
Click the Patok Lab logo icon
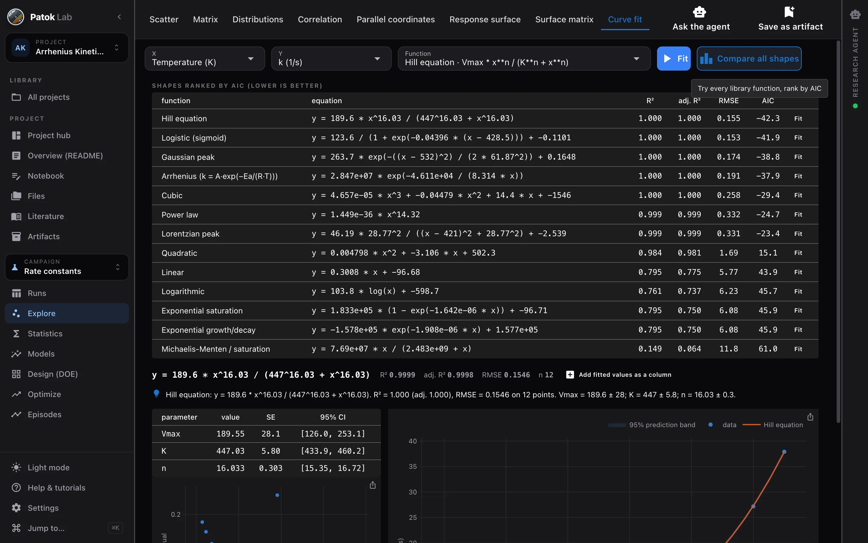(16, 17)
